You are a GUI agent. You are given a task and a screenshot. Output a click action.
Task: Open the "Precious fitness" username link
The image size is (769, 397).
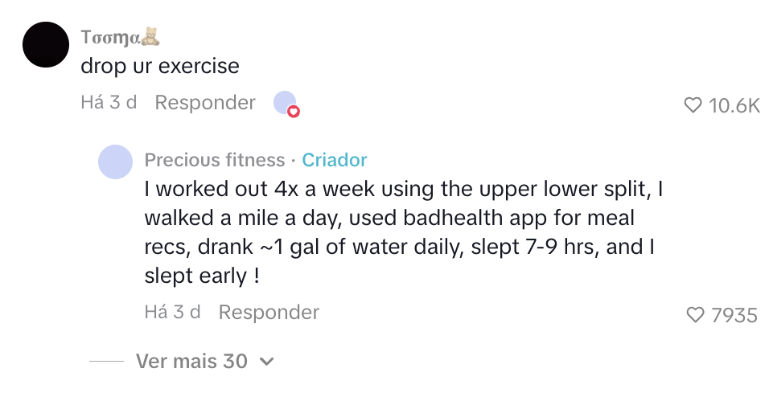tap(214, 160)
